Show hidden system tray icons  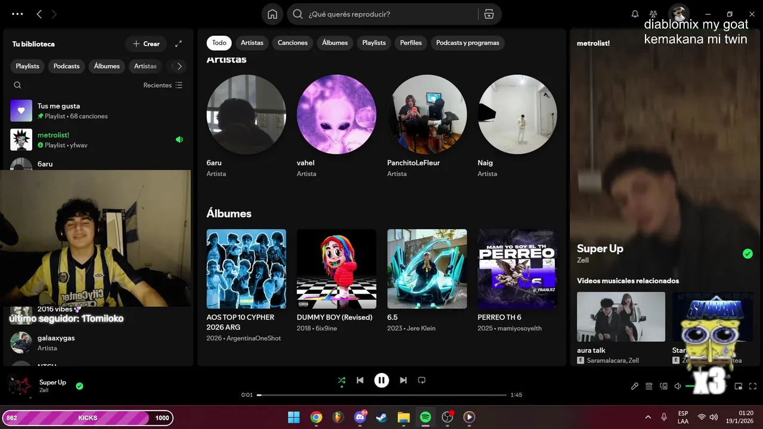pyautogui.click(x=648, y=417)
